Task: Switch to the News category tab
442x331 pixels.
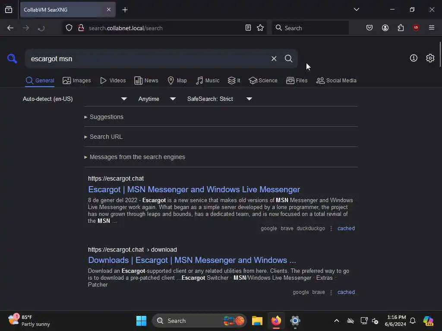Action: pyautogui.click(x=146, y=81)
